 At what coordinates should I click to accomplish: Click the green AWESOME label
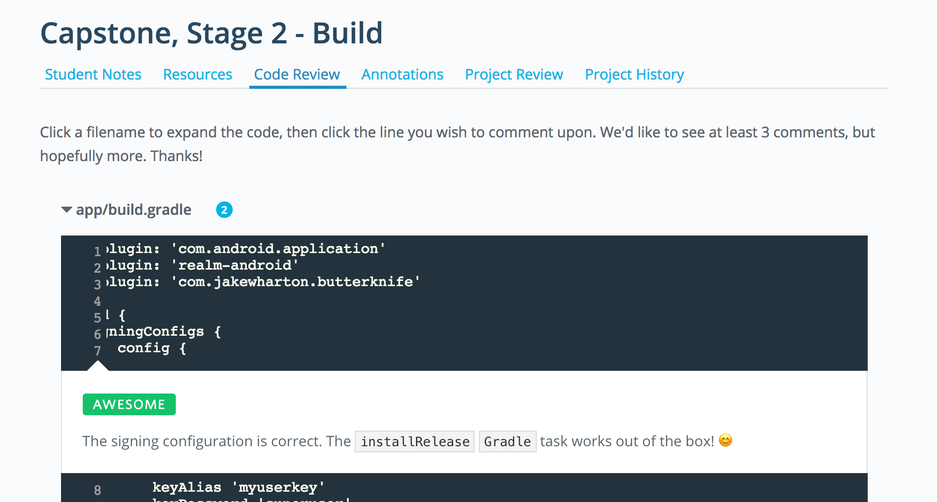click(x=129, y=404)
